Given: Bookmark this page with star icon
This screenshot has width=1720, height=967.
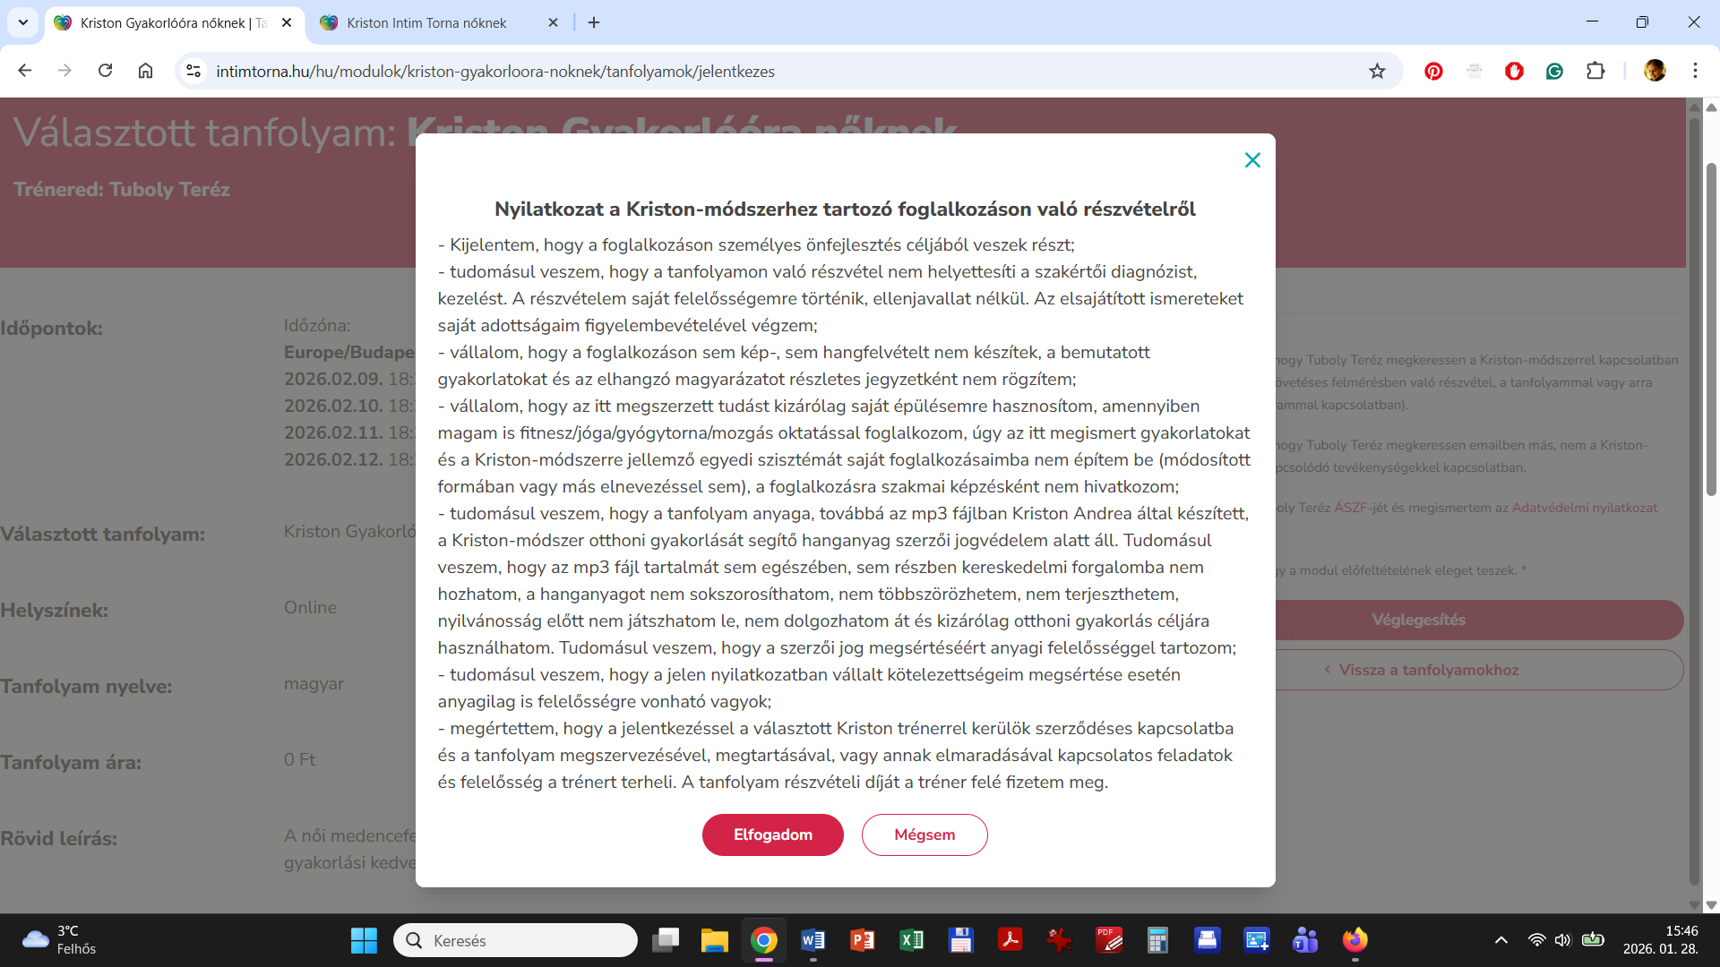Looking at the screenshot, I should 1377,71.
